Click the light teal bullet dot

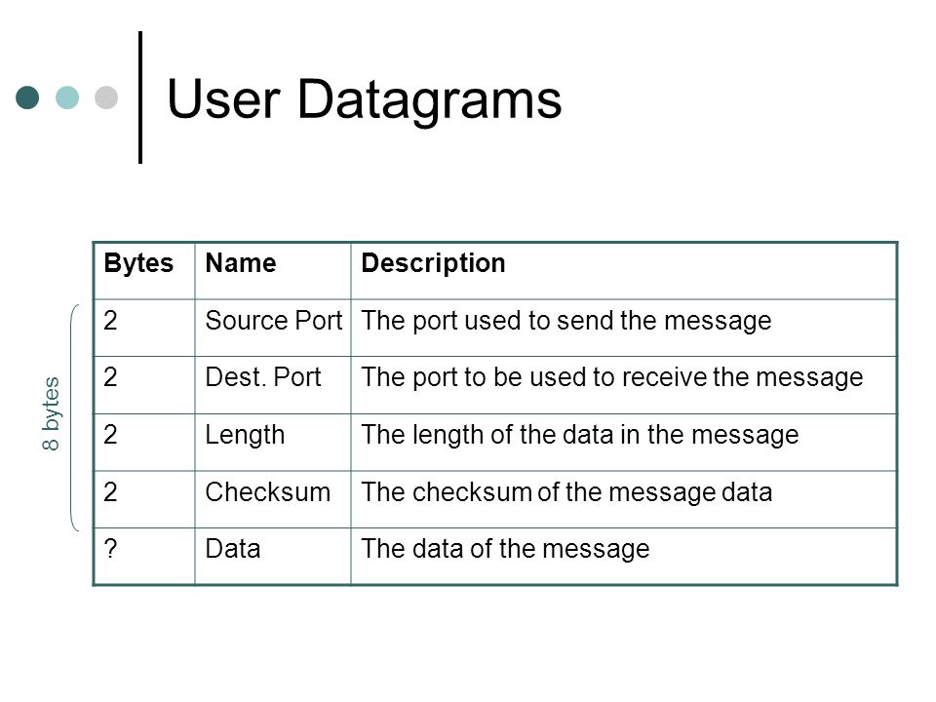coord(67,97)
